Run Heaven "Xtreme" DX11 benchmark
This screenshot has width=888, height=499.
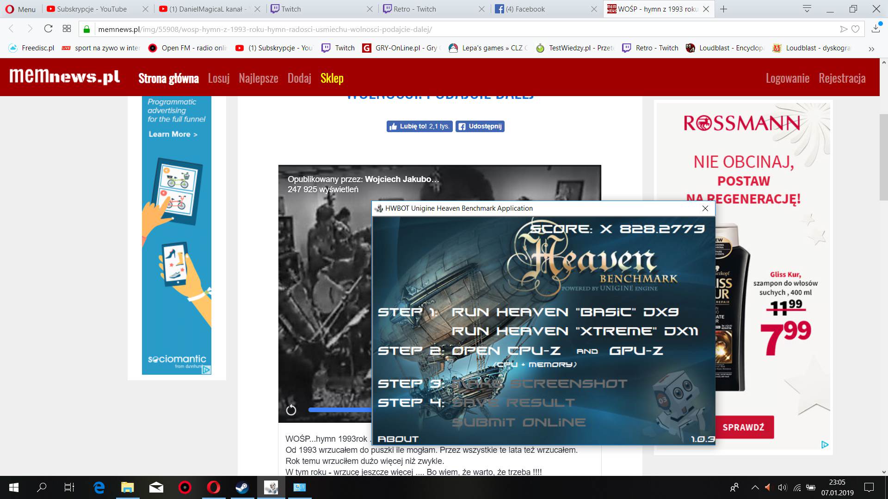(x=575, y=331)
